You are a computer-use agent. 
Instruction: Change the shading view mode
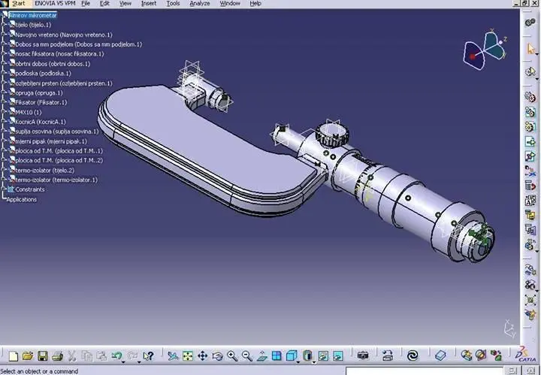click(307, 355)
